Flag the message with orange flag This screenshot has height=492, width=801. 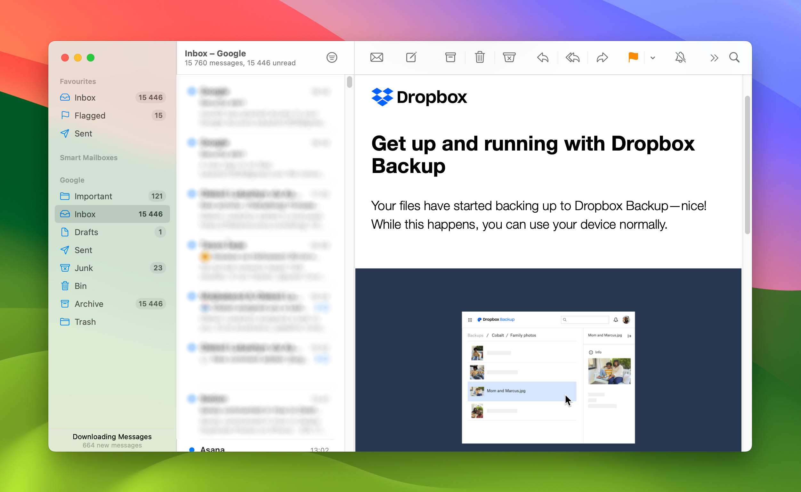click(633, 57)
